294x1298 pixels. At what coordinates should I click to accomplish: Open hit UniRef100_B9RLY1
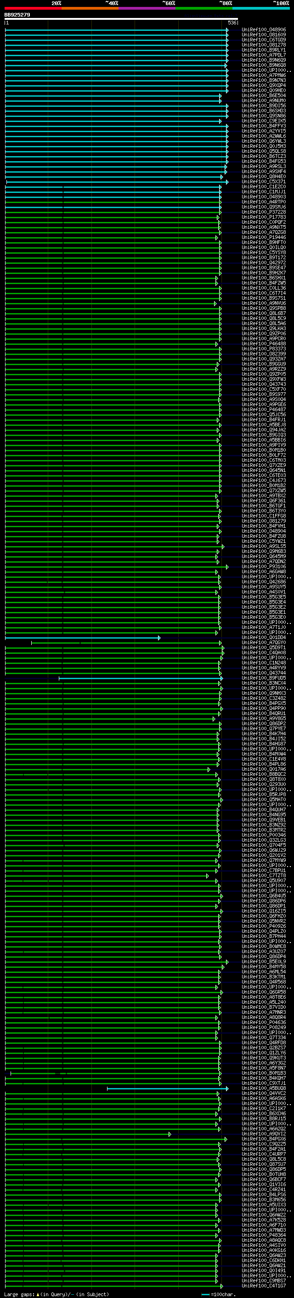click(x=264, y=50)
